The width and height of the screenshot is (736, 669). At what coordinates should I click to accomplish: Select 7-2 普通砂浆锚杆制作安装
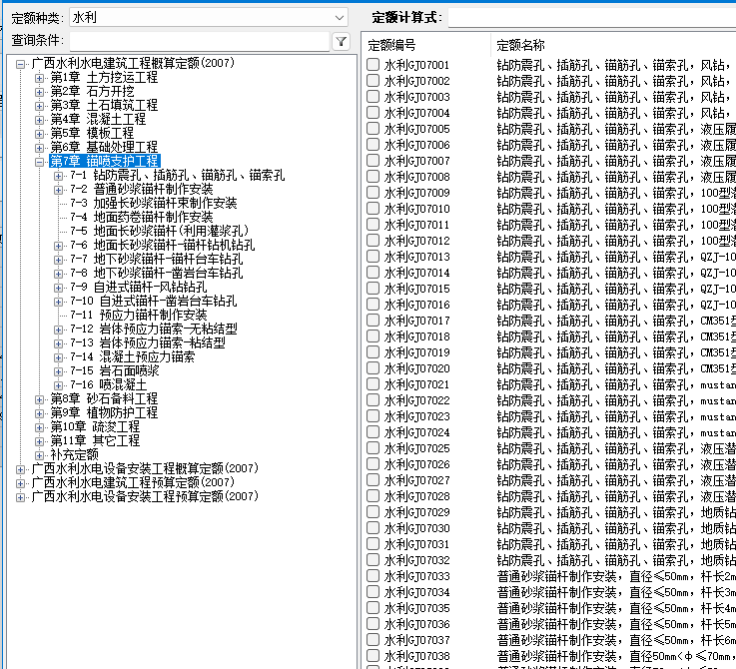point(141,189)
